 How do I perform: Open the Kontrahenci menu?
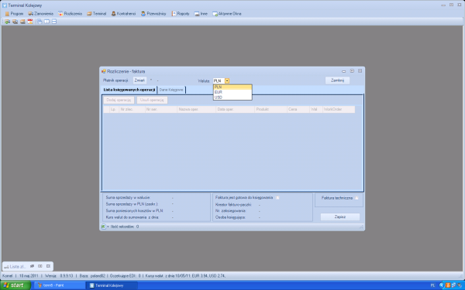(123, 14)
